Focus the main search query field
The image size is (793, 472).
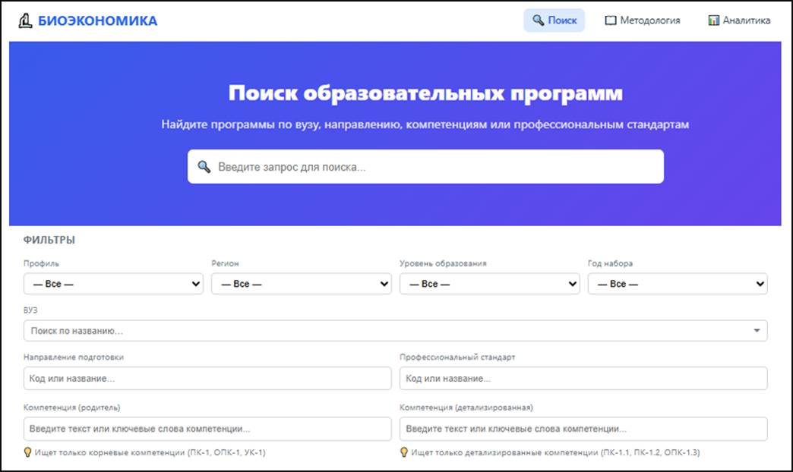(425, 166)
